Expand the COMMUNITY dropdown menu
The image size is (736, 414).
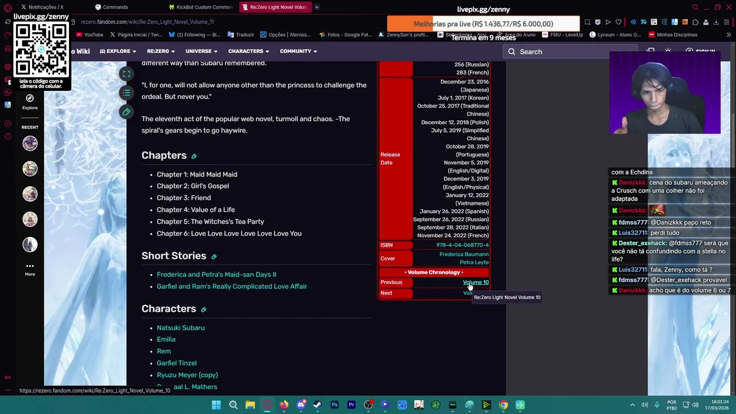pos(298,51)
